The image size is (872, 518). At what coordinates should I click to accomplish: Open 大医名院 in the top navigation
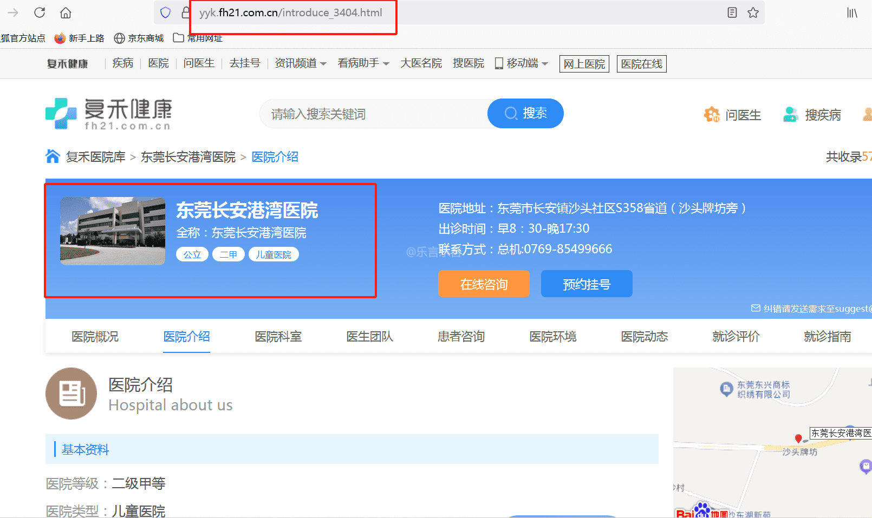tap(421, 63)
